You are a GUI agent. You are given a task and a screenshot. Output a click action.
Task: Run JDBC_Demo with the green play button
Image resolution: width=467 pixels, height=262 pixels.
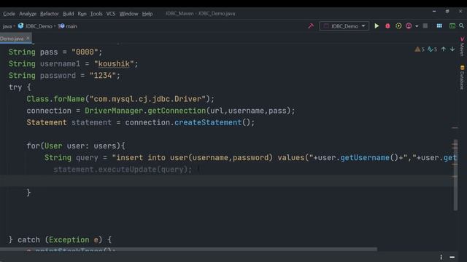pos(377,26)
